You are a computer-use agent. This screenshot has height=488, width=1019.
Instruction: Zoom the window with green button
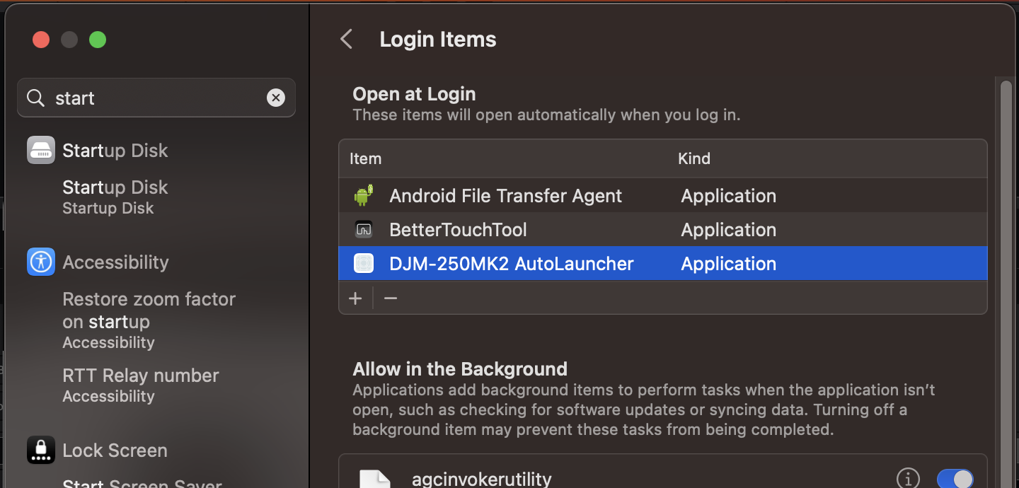tap(98, 40)
